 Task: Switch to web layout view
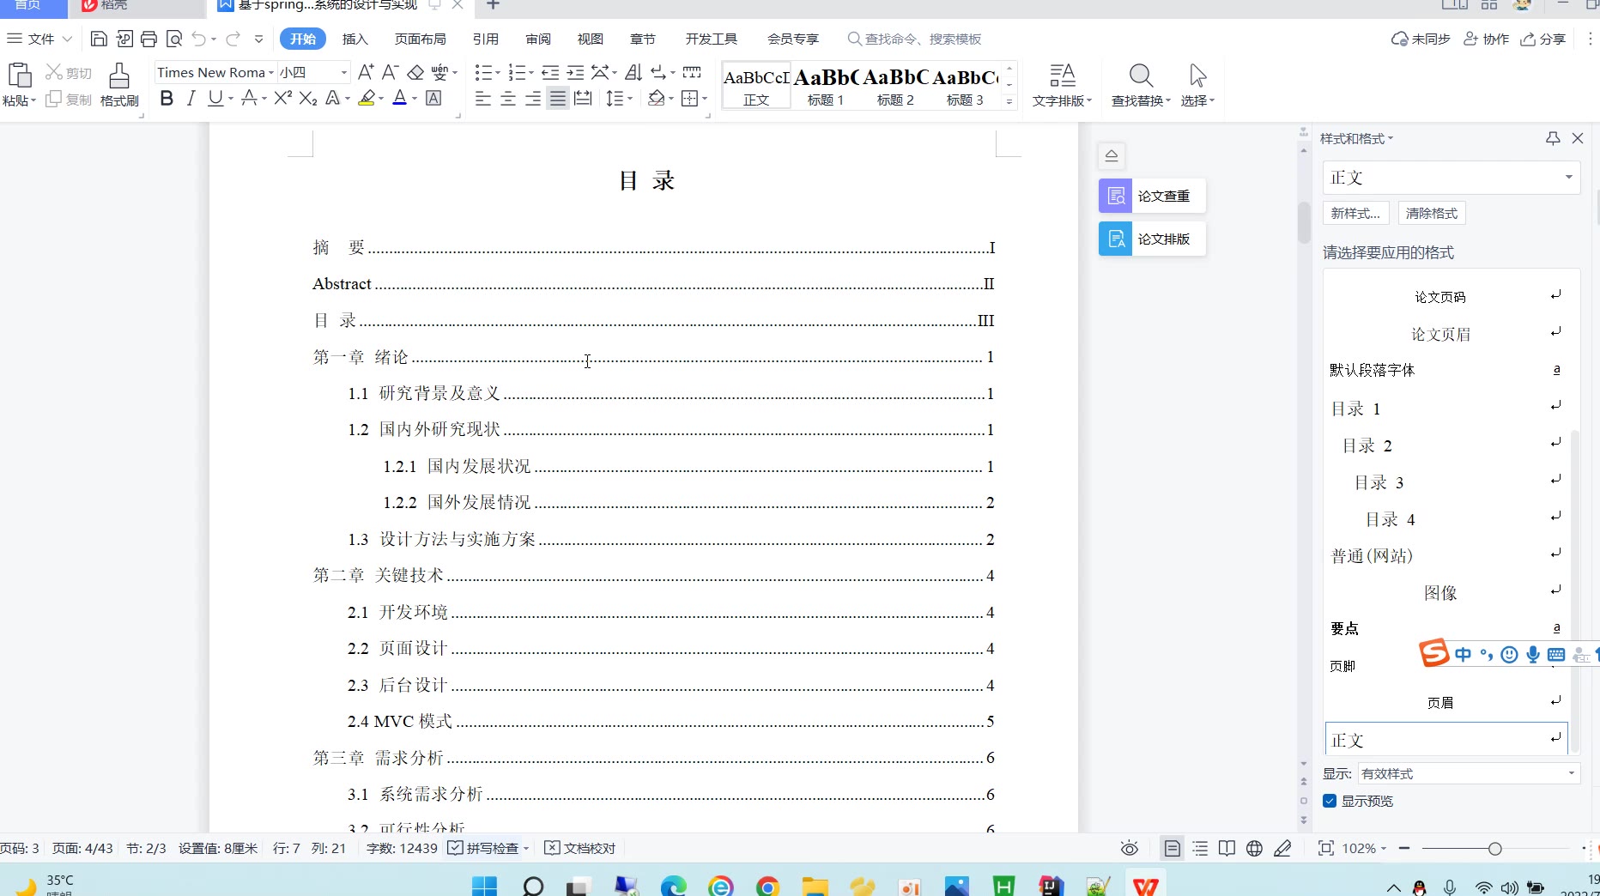[1254, 848]
